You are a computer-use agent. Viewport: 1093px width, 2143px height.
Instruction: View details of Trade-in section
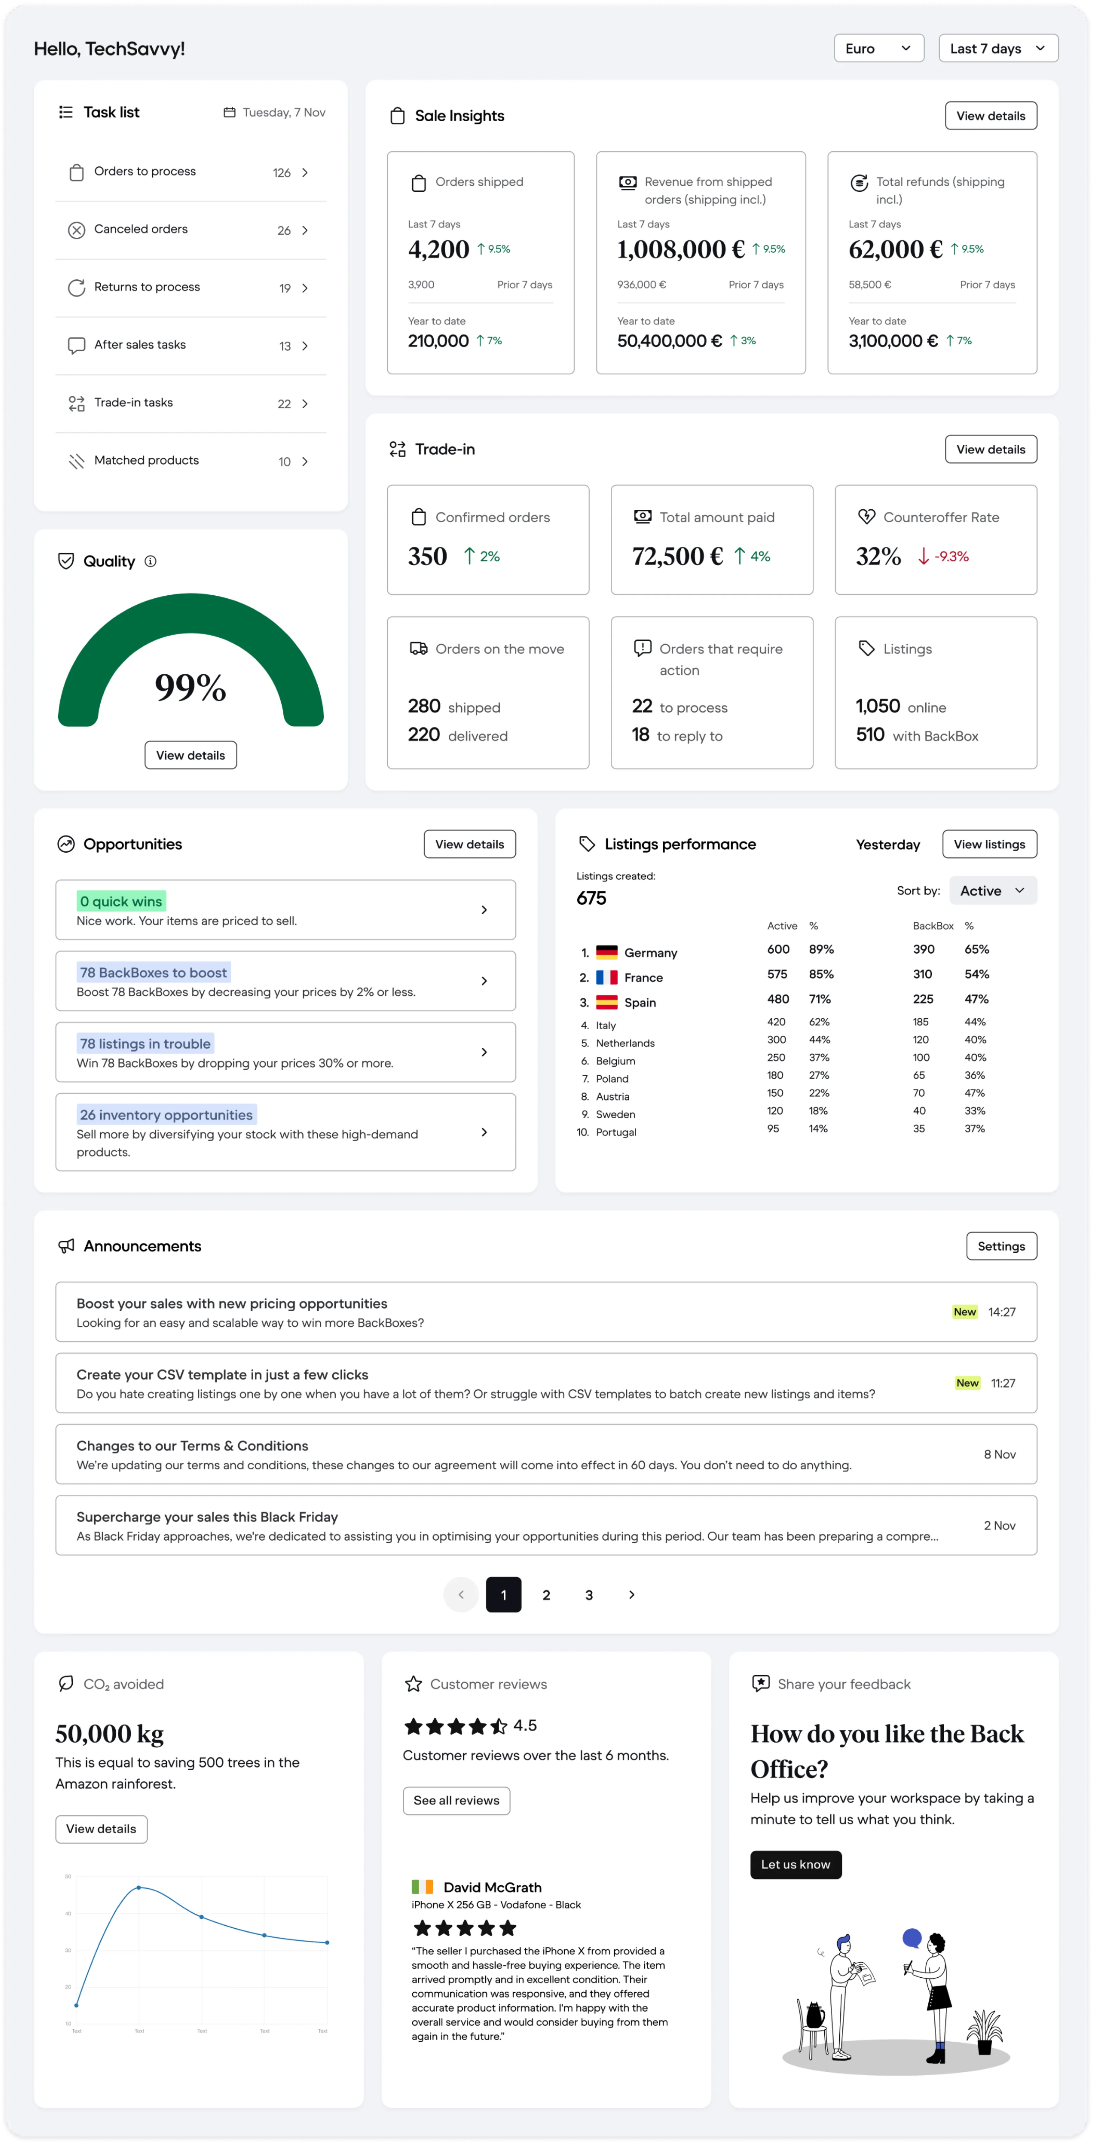pos(991,449)
